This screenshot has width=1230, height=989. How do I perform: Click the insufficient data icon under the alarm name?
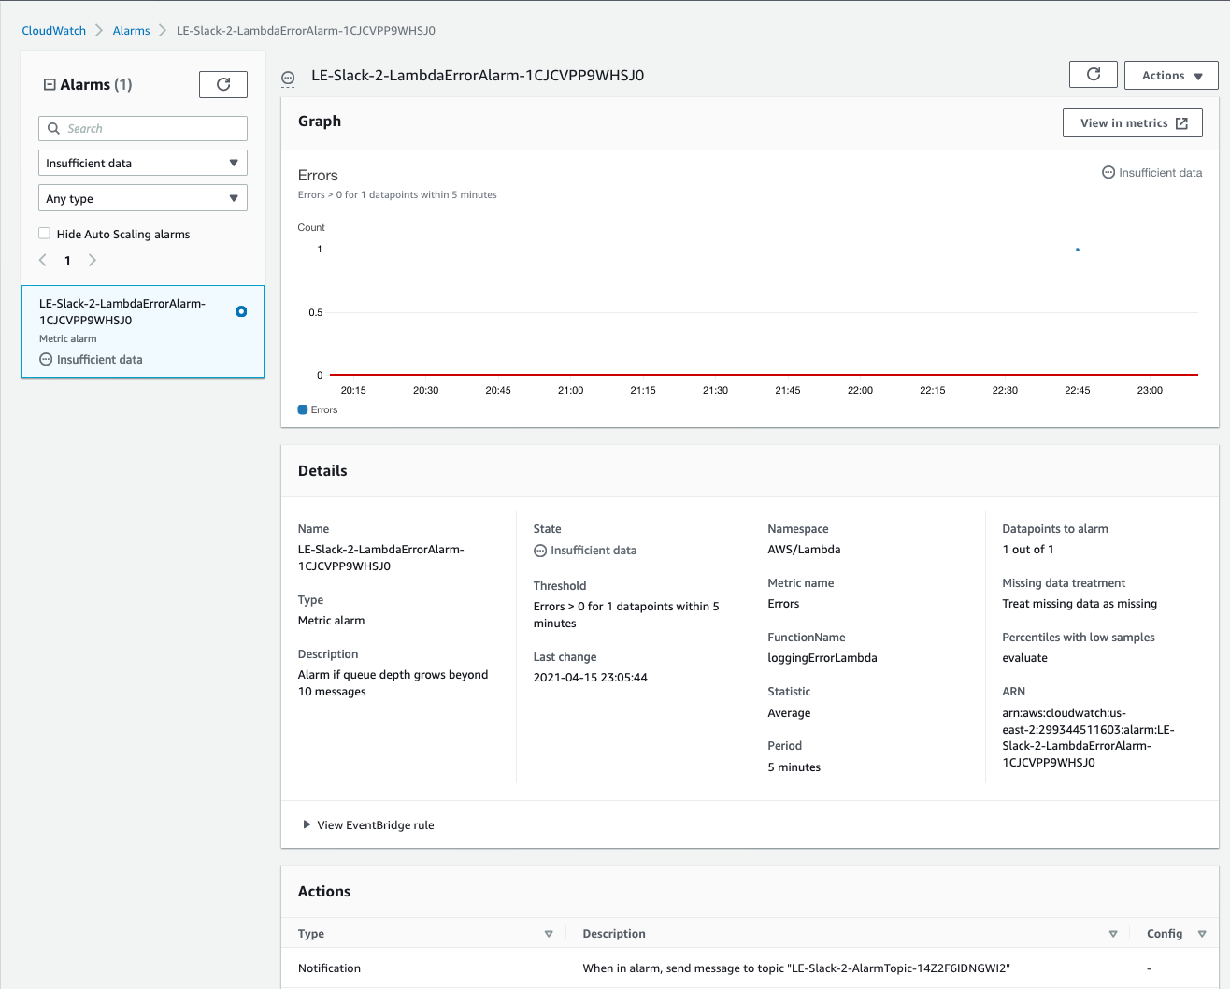click(45, 359)
